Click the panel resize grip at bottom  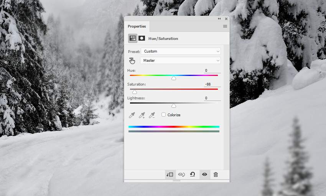point(176,181)
